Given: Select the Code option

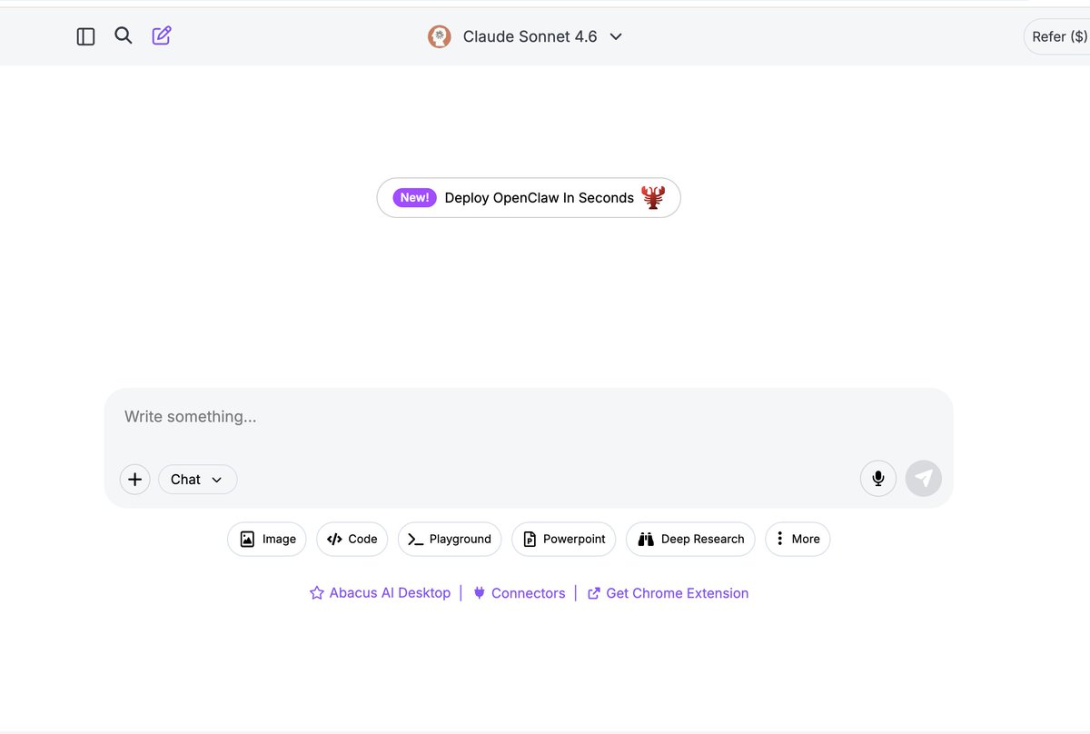Looking at the screenshot, I should pos(352,539).
